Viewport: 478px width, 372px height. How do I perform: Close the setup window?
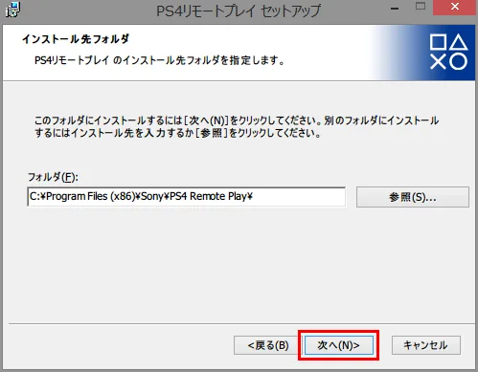pos(454,7)
